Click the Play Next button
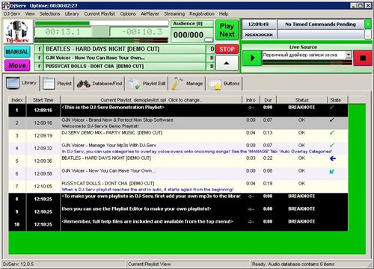The height and width of the screenshot is (269, 374). [x=227, y=30]
